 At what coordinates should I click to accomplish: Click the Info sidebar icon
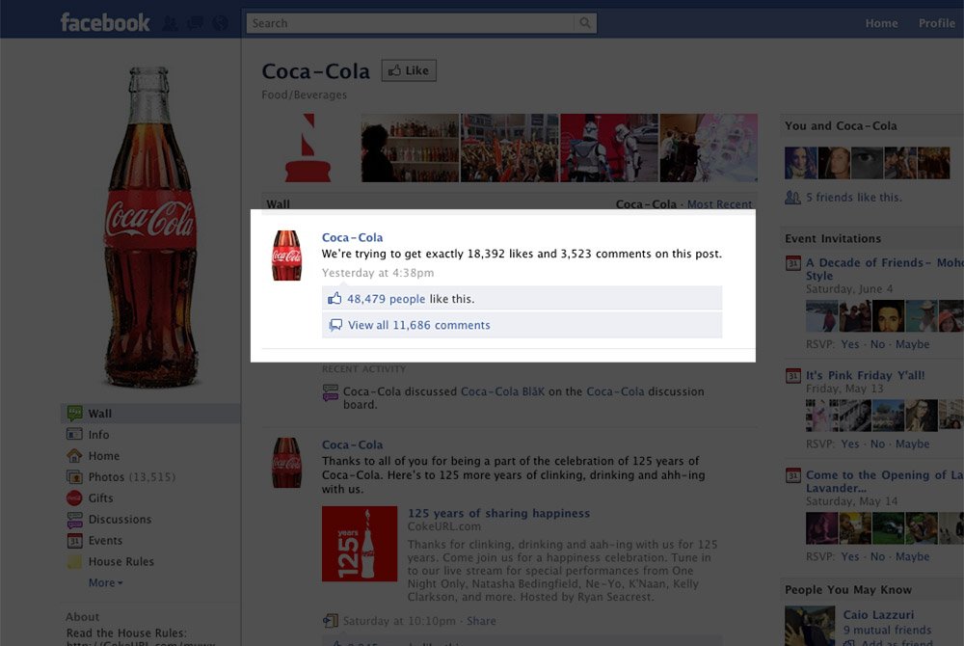pos(74,434)
